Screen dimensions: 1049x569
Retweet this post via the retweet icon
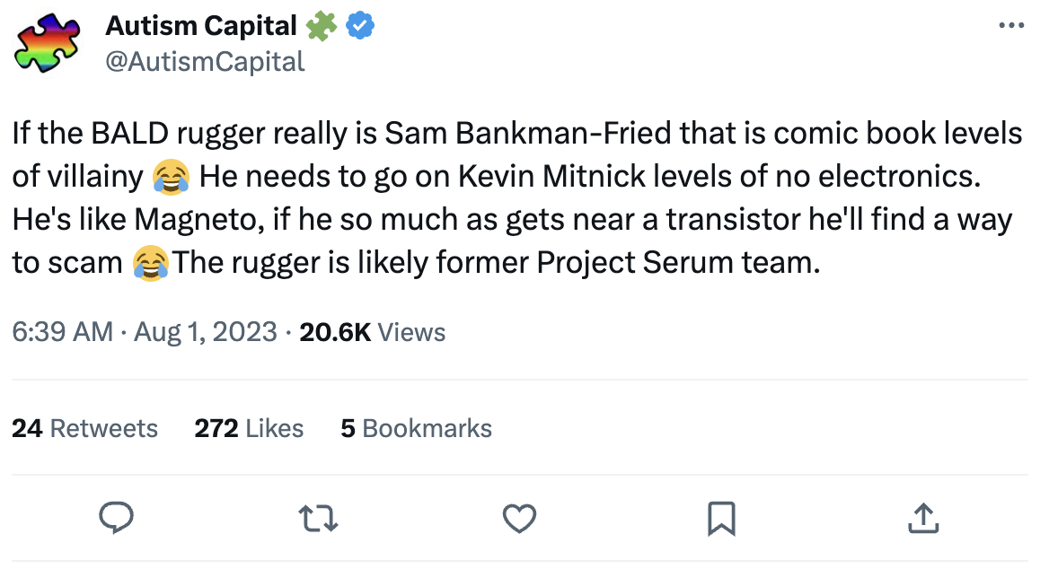pos(318,518)
